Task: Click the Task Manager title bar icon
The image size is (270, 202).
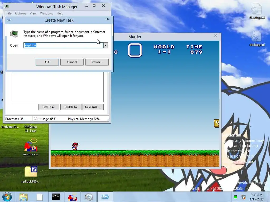Action: coord(7,7)
